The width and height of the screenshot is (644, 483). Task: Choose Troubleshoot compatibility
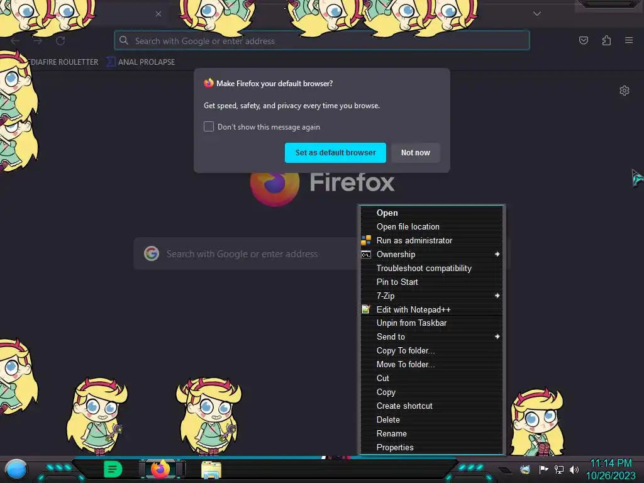pos(431,268)
